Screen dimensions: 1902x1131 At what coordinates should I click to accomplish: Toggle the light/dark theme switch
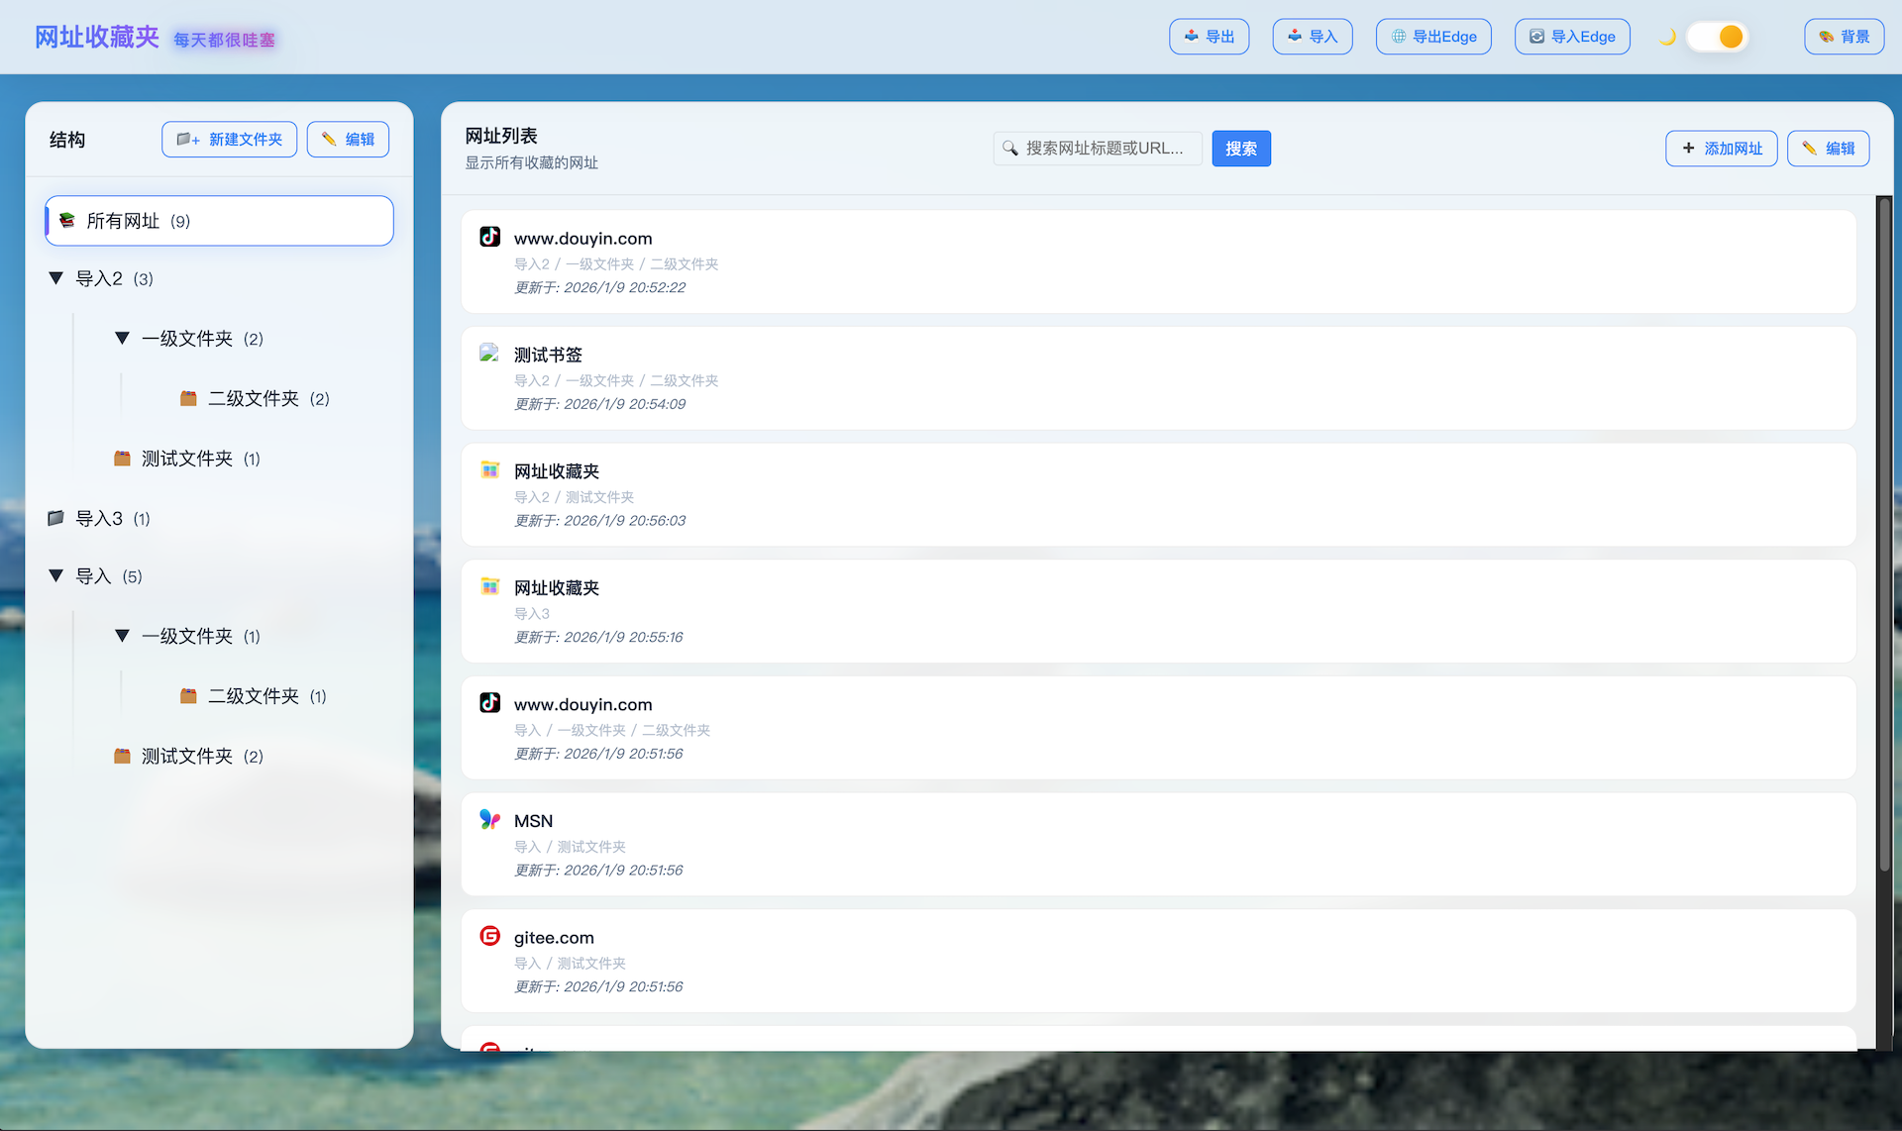coord(1718,37)
